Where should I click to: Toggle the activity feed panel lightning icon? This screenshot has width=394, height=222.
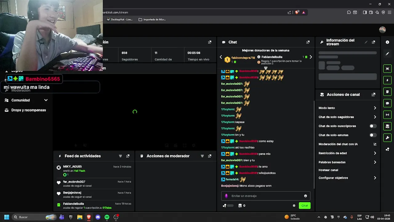tap(388, 80)
